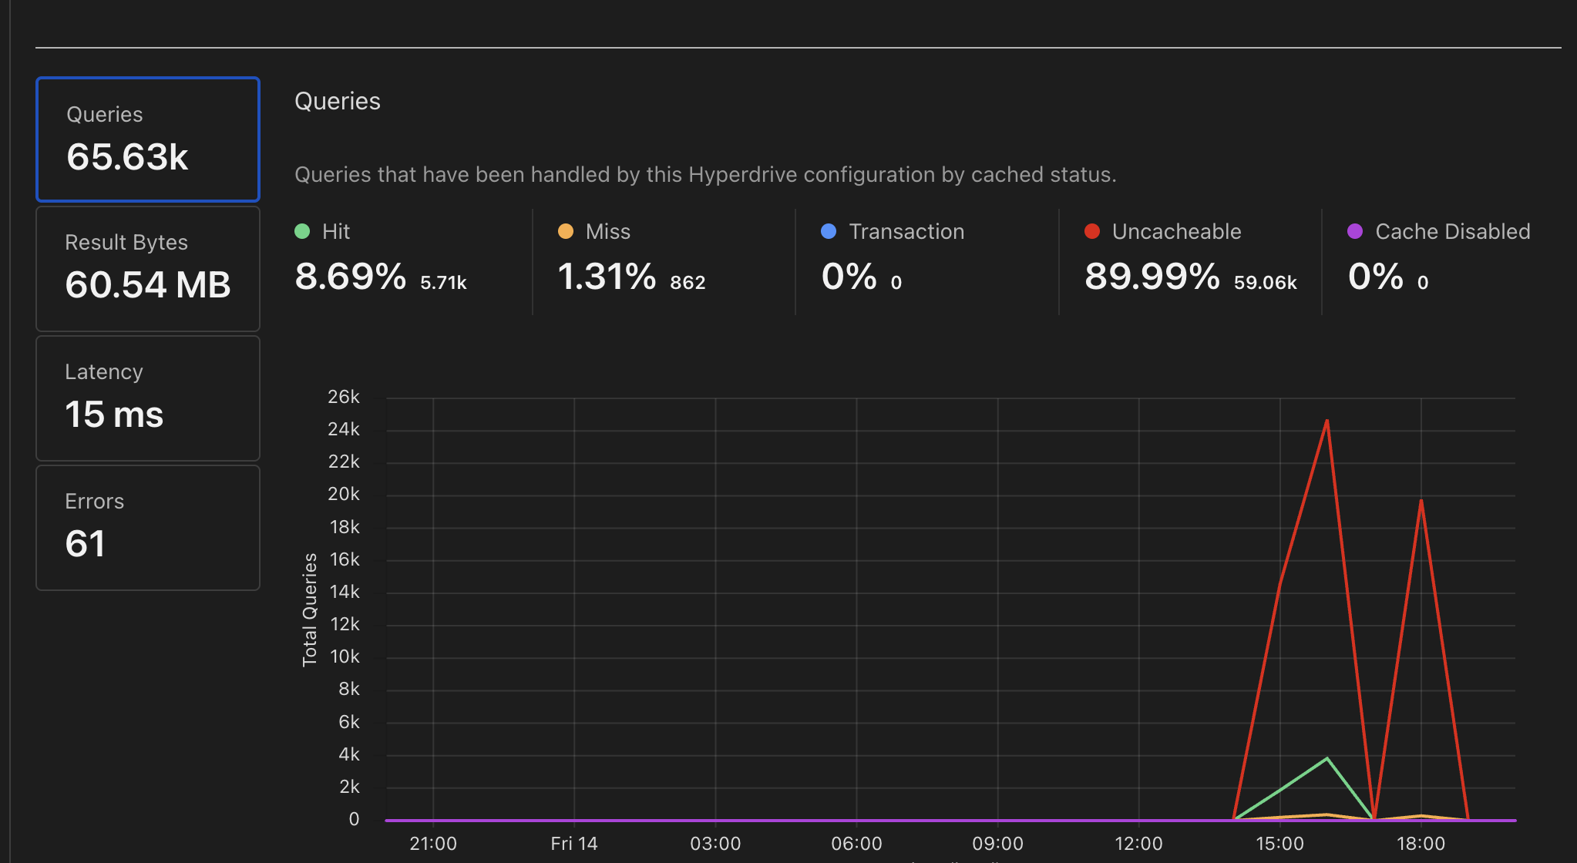Image resolution: width=1577 pixels, height=863 pixels.
Task: Click the highest red Uncacheable peak
Action: click(x=1326, y=421)
